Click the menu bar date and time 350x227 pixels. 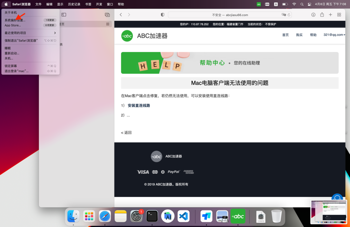(331, 4)
